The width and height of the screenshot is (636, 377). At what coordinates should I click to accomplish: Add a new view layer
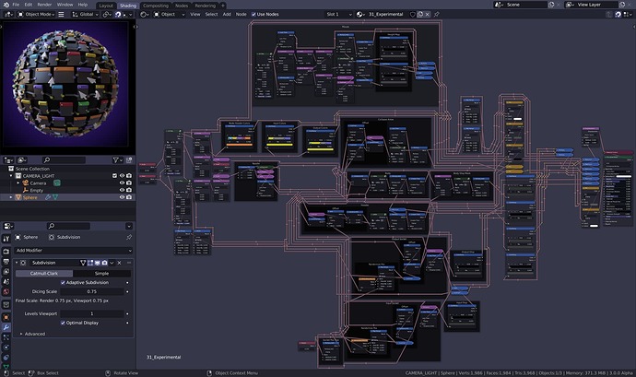622,5
